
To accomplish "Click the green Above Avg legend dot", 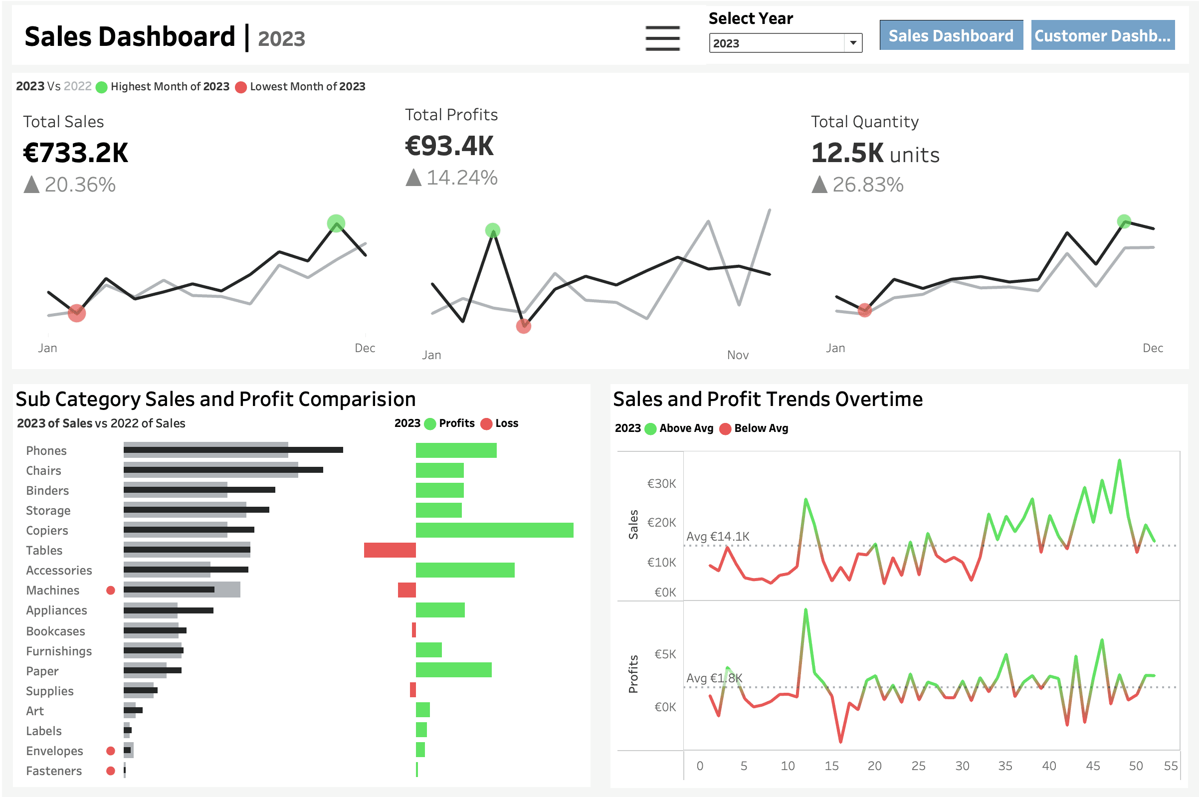I will pos(650,429).
